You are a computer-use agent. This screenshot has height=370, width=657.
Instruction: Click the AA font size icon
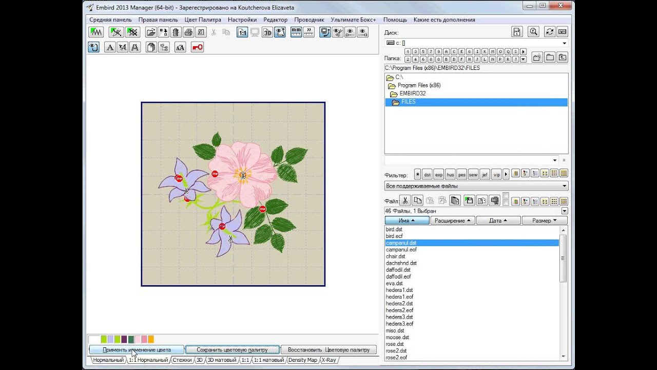tap(180, 47)
